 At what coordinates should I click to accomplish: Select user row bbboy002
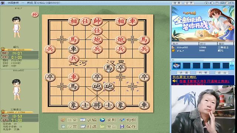[203, 47]
